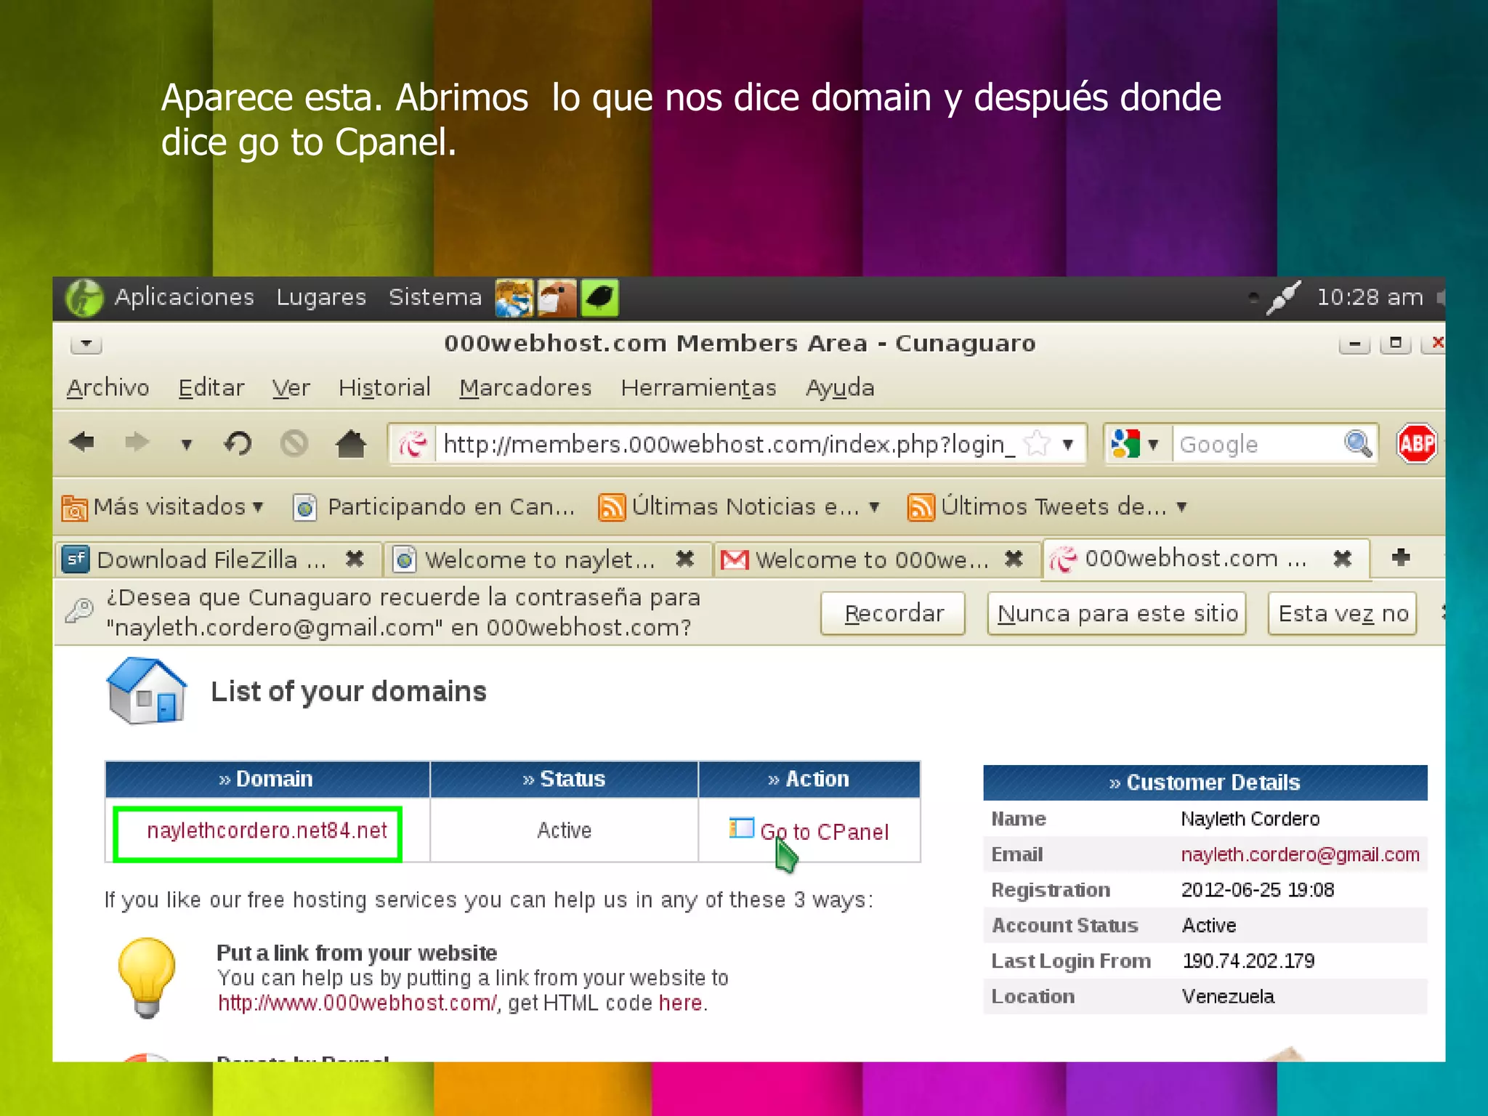
Task: Click the nayleth.cordero@gmail.com email link
Action: pos(1300,854)
